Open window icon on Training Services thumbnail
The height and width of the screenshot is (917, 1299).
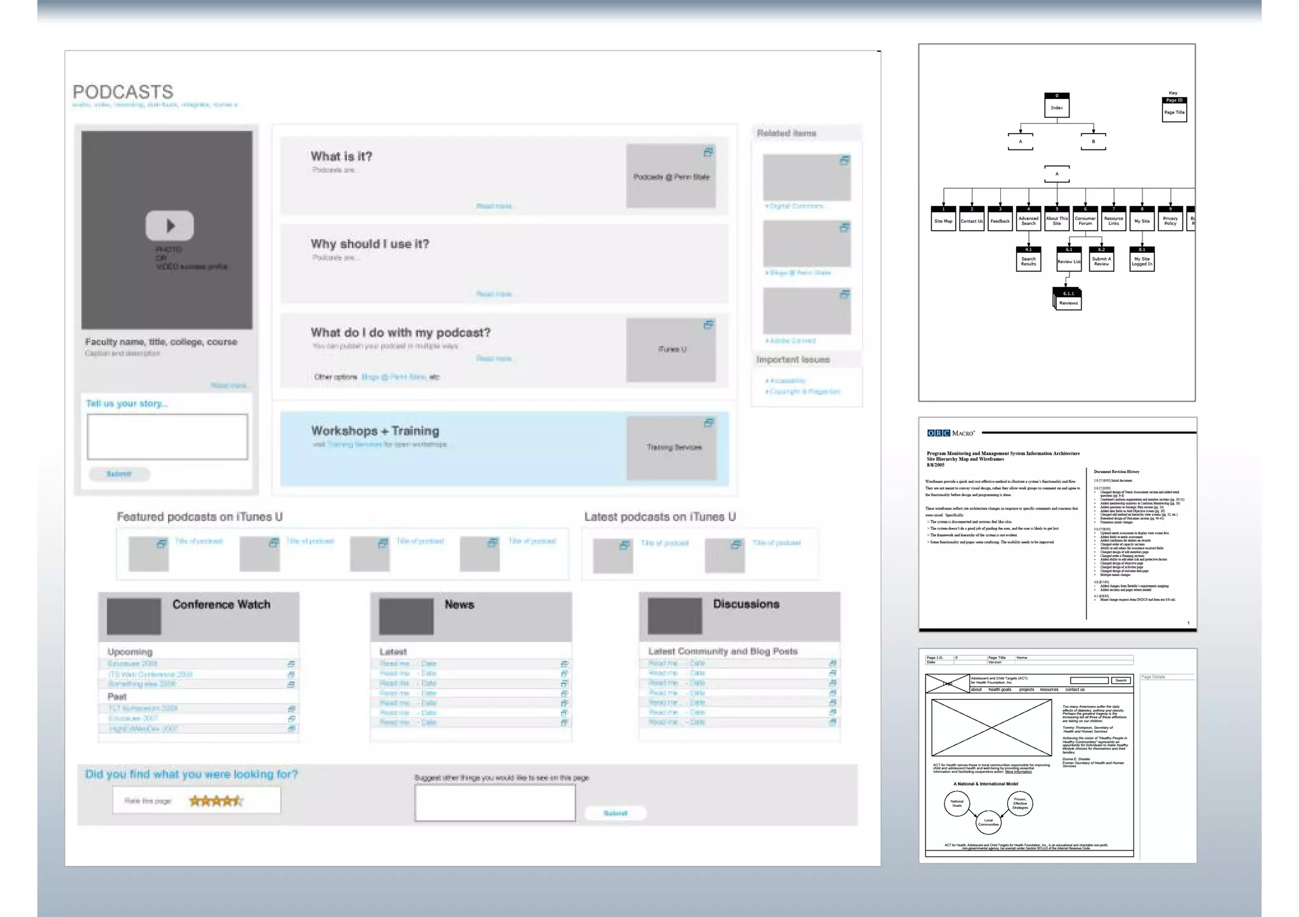click(x=709, y=423)
